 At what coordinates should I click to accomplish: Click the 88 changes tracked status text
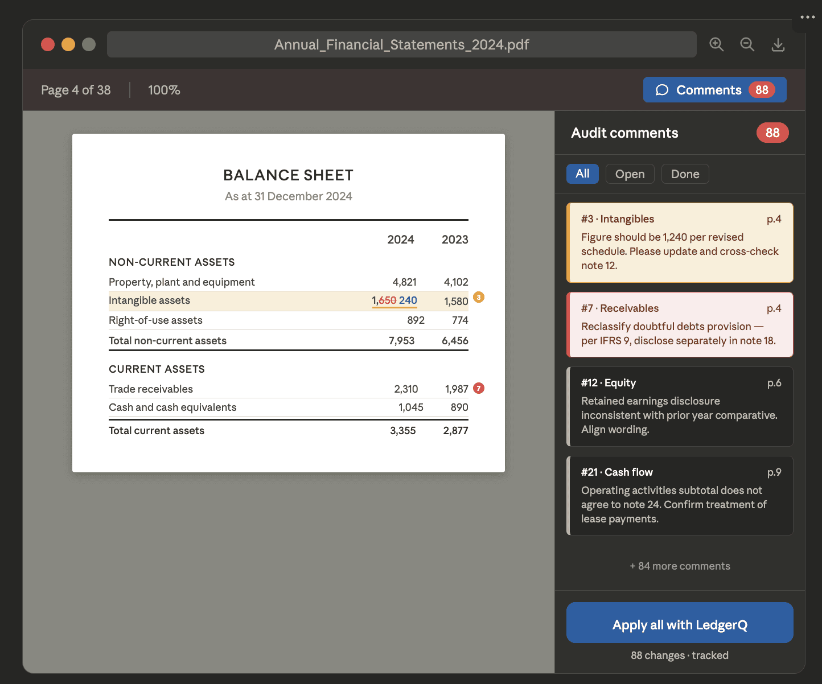coord(680,656)
